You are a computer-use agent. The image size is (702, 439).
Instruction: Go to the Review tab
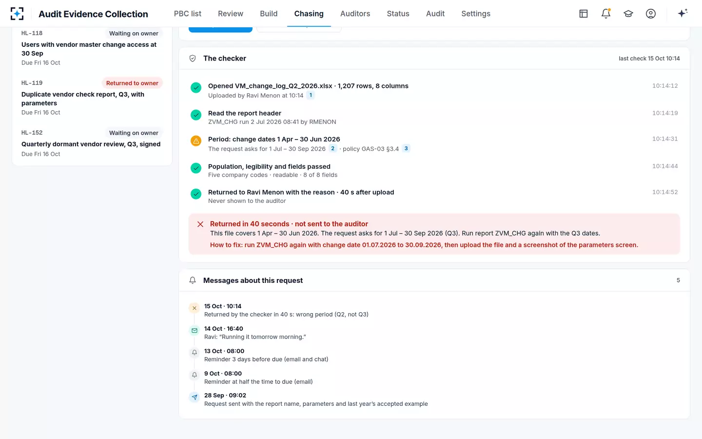point(231,14)
